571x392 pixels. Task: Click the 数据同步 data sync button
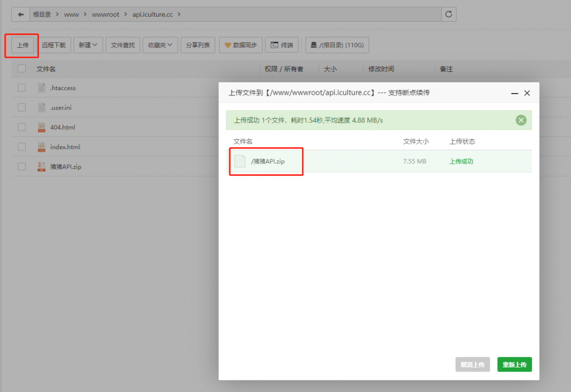point(241,45)
